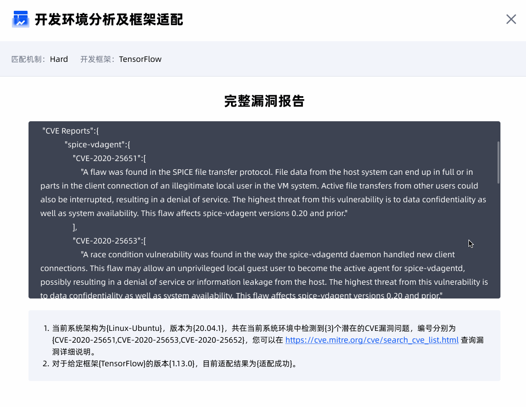This screenshot has width=526, height=407.
Task: Close the 开发环境分析及框架适配 dialog
Action: 511,19
